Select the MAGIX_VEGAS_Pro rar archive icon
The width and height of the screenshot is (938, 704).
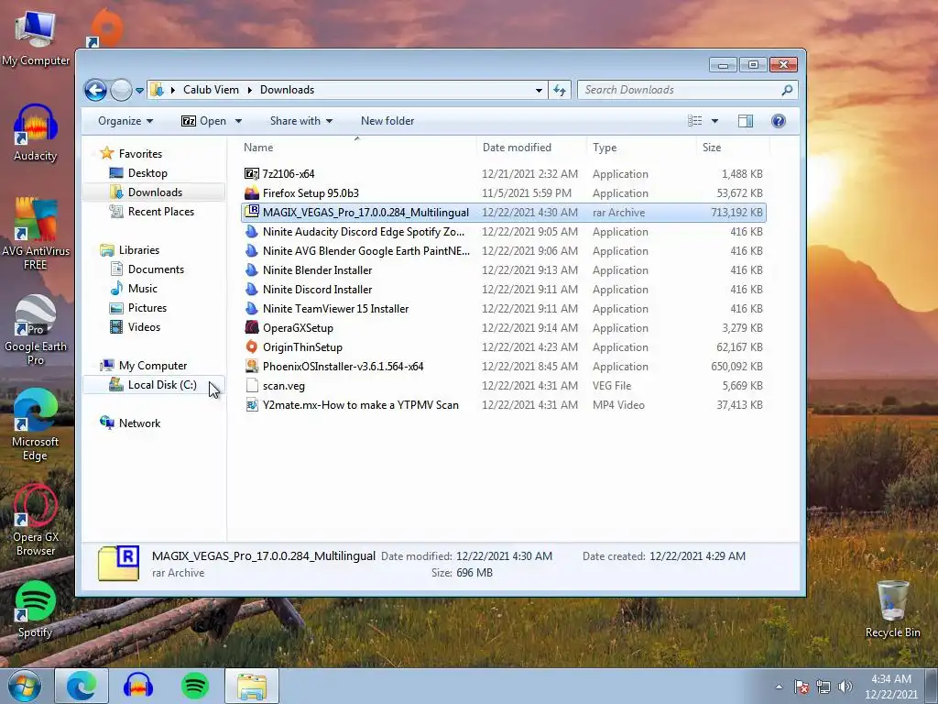click(x=252, y=212)
